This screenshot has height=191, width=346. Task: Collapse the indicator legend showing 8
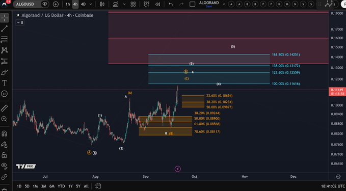coord(20,22)
